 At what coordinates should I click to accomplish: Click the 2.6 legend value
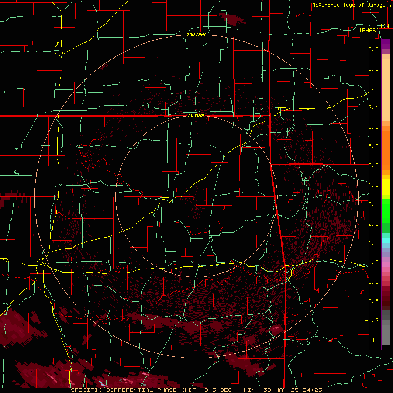(373, 224)
